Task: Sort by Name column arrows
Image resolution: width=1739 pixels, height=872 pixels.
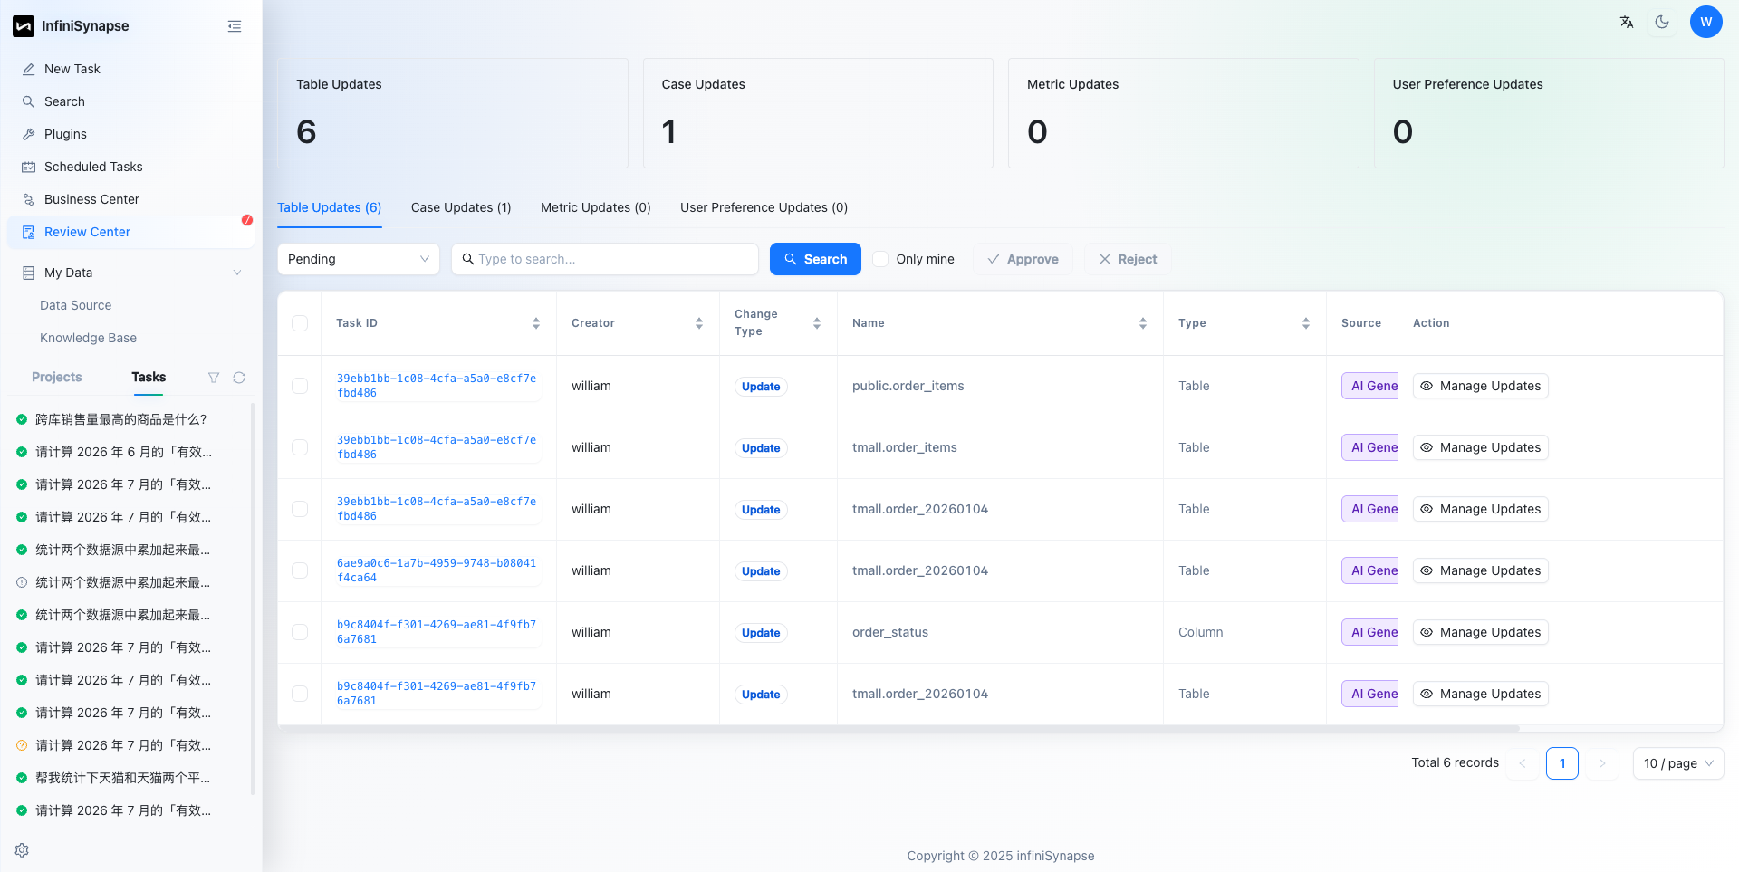Action: [x=1143, y=323]
